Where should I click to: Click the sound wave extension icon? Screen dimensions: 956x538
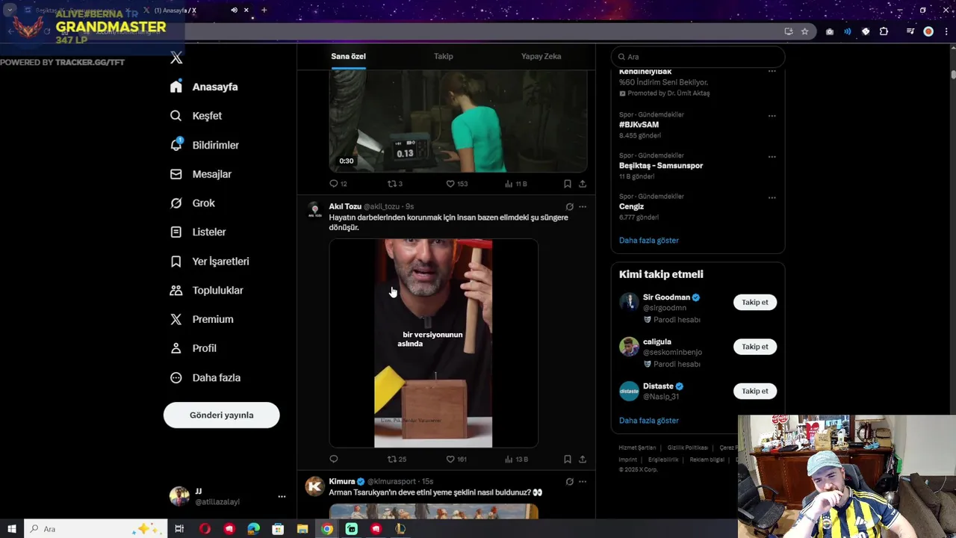coord(847,31)
